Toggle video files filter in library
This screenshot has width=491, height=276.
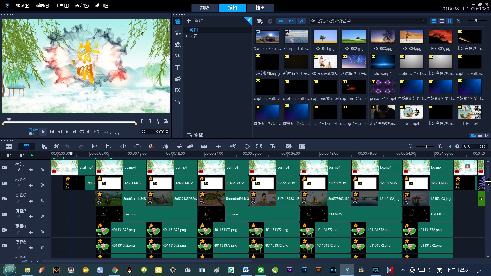coord(281,21)
